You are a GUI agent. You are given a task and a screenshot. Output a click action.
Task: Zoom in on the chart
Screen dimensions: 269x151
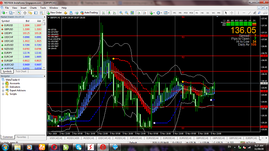(121, 13)
